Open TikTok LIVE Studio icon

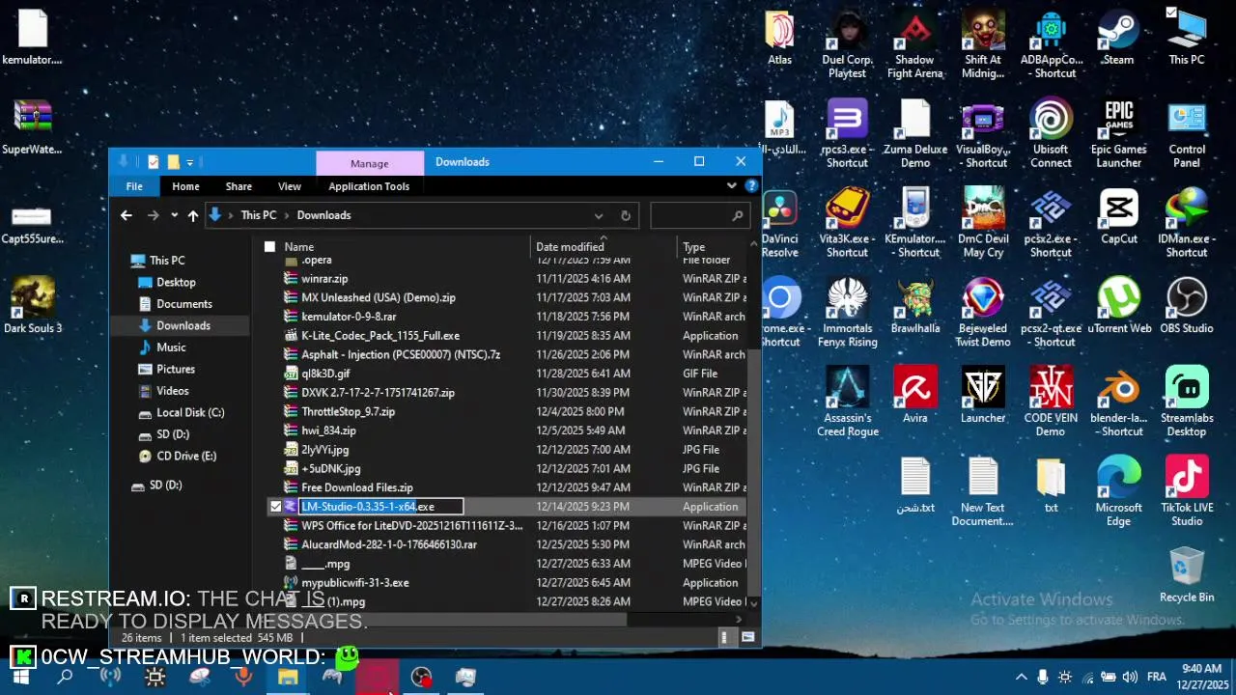(x=1186, y=492)
